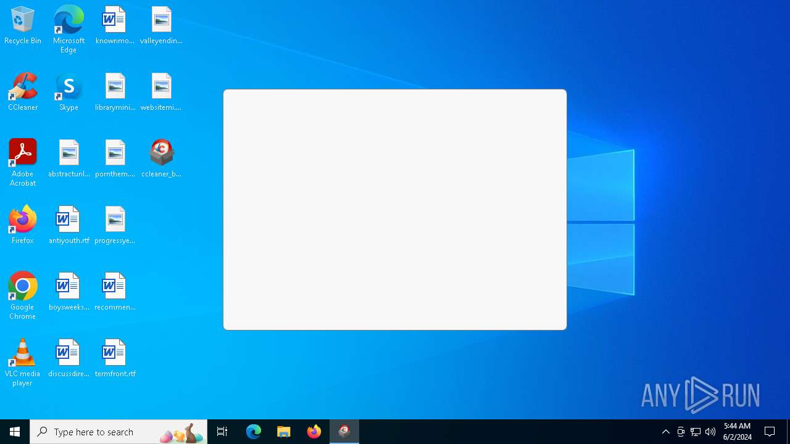Open the clock showing 5:44 AM

pos(738,432)
